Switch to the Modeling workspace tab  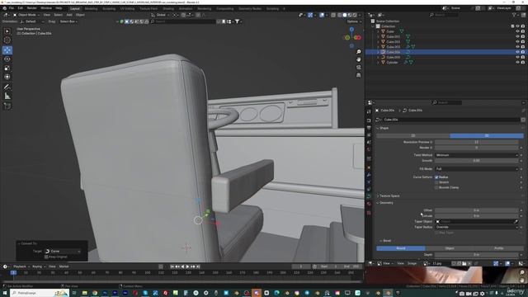click(x=91, y=9)
